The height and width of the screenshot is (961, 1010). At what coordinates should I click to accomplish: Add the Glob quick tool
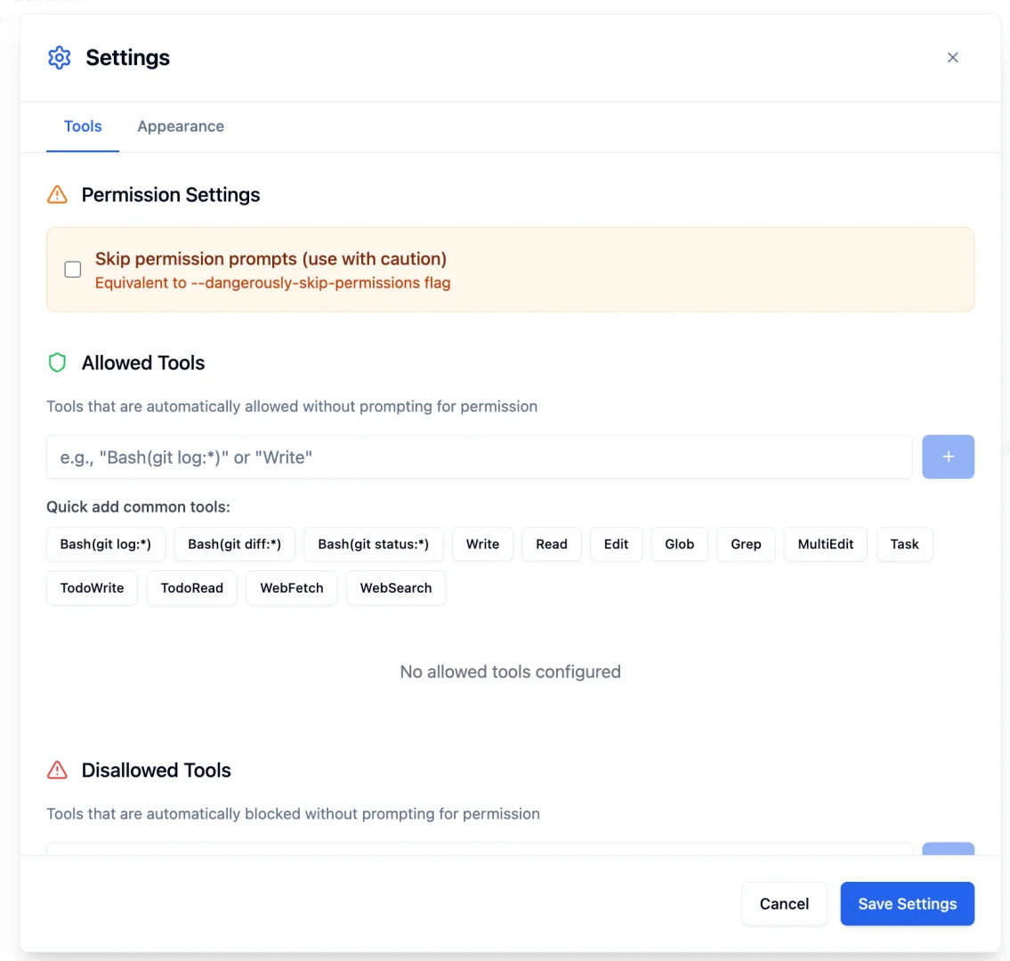[x=679, y=545]
